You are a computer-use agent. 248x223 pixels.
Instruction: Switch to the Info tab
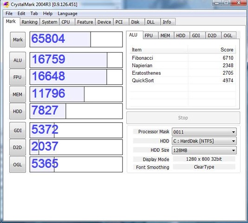[x=168, y=22]
